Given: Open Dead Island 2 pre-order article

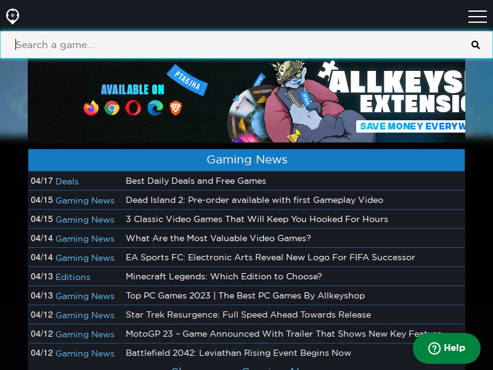Looking at the screenshot, I should [255, 200].
